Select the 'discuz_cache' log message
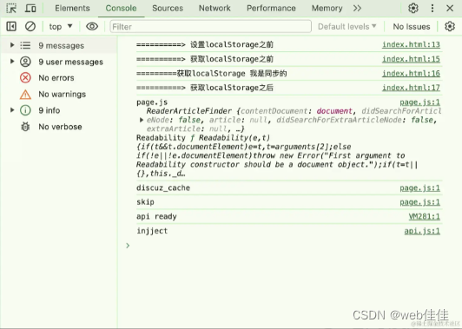The width and height of the screenshot is (462, 329). point(163,188)
